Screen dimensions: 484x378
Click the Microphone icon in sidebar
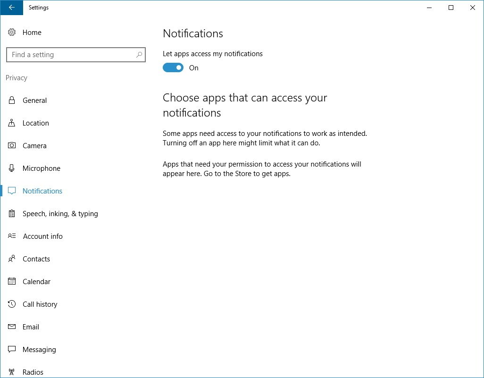12,168
